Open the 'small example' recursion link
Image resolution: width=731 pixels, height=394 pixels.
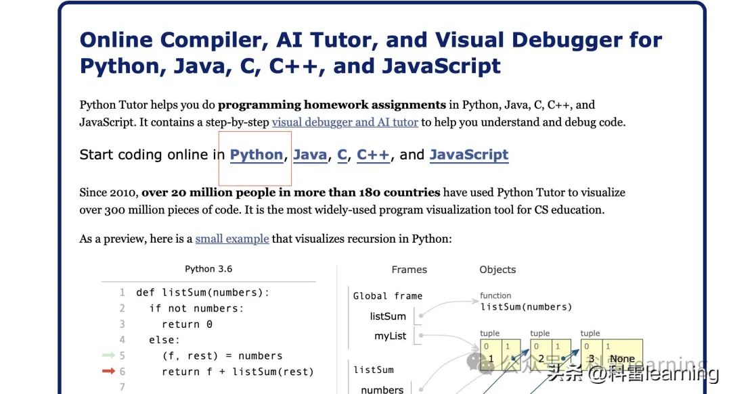[232, 239]
